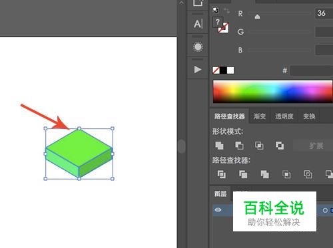Image resolution: width=333 pixels, height=248 pixels.
Task: Click the scroll up arrow above canvas
Action: 181,3
